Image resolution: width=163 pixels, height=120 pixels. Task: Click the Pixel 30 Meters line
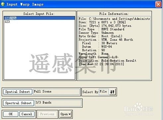[x=100, y=43]
